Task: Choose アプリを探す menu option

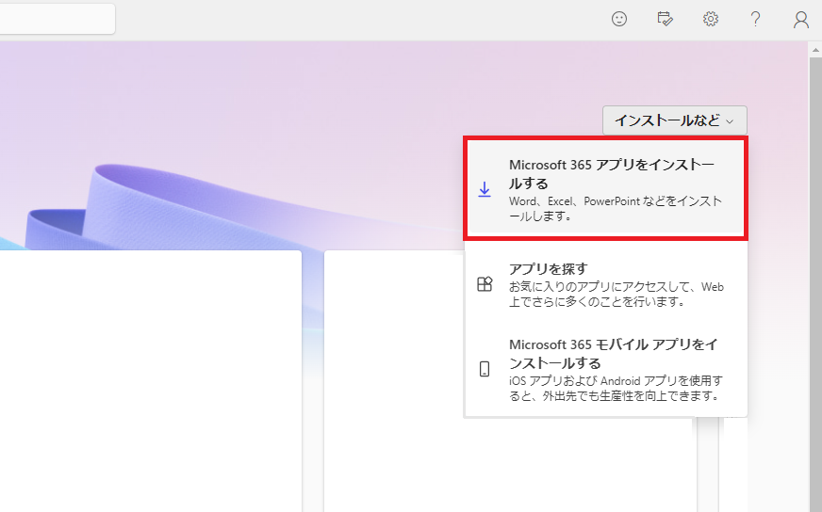Action: [605, 284]
